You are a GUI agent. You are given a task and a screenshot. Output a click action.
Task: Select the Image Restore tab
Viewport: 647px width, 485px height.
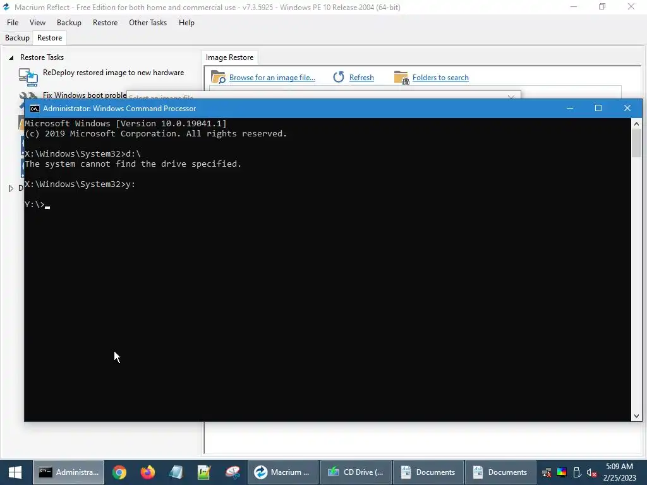tap(229, 57)
